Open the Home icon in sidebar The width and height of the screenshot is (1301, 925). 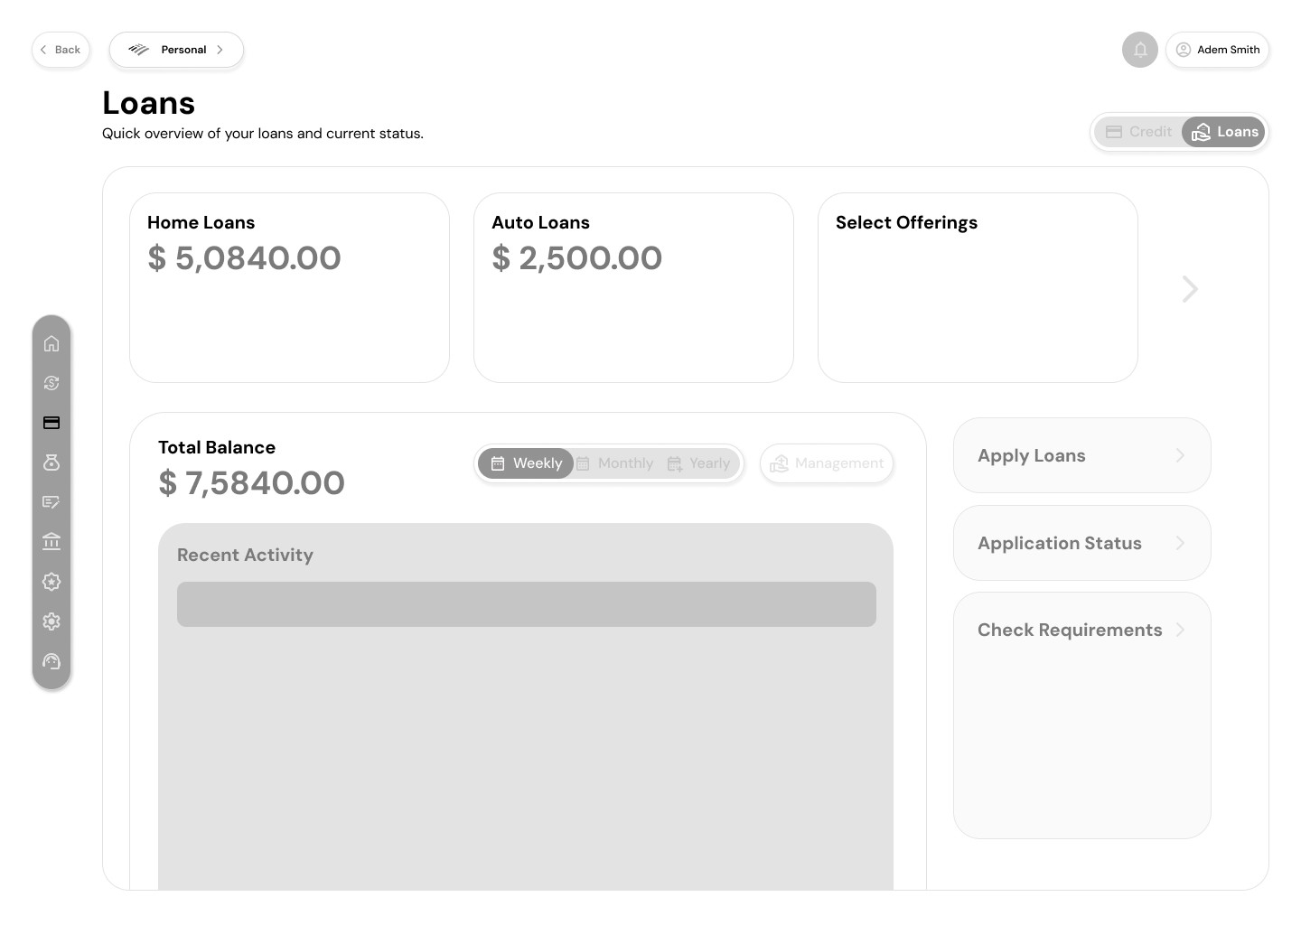[51, 343]
